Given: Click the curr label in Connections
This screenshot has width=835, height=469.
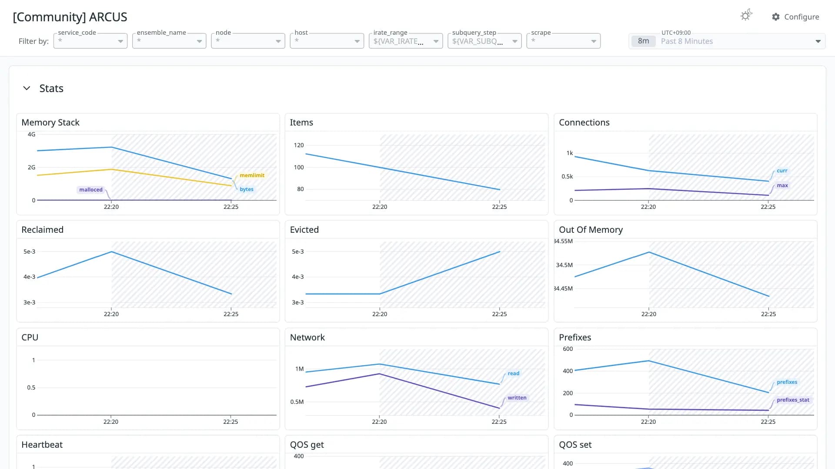Looking at the screenshot, I should pyautogui.click(x=782, y=171).
